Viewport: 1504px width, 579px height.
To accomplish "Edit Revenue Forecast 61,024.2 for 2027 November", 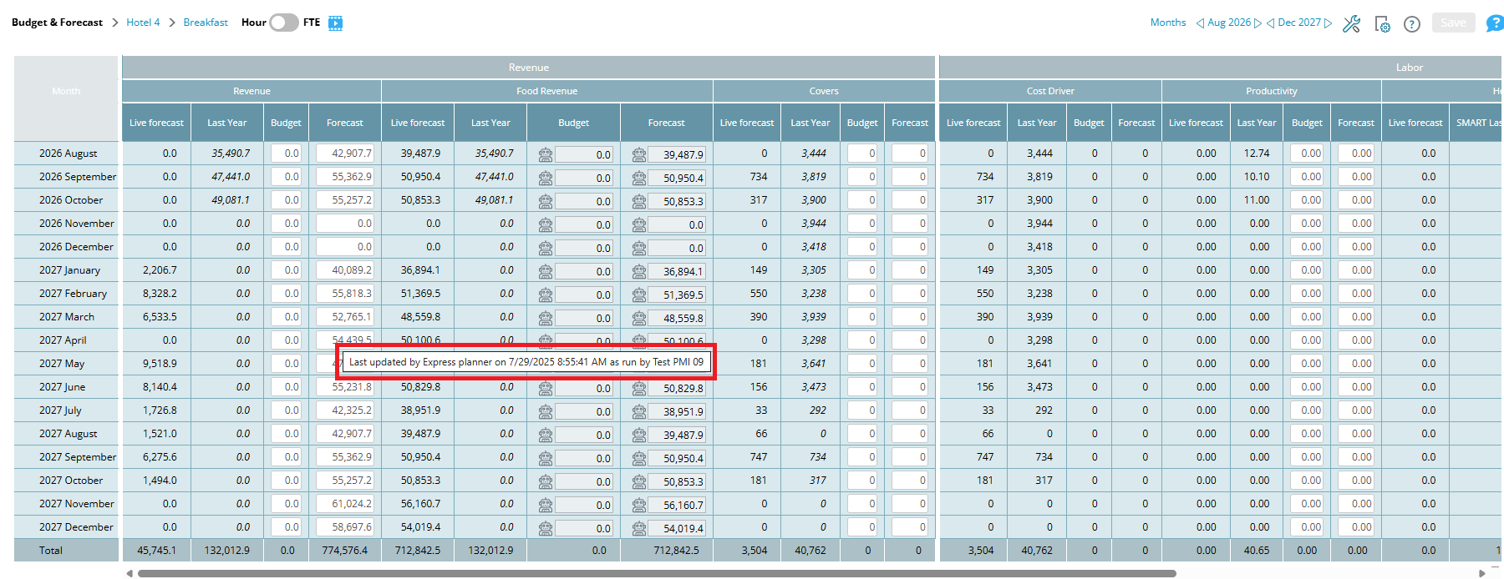I will (344, 504).
